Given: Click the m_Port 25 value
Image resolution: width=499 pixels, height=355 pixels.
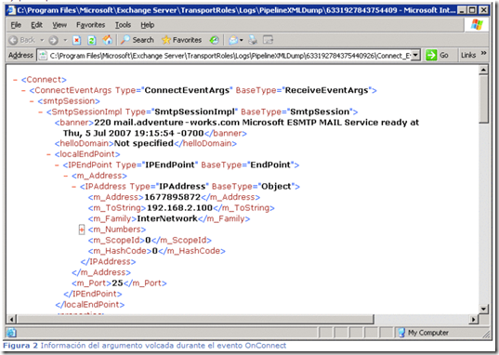Looking at the screenshot, I should click(117, 283).
